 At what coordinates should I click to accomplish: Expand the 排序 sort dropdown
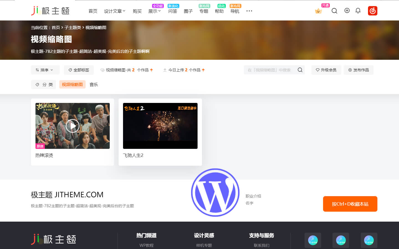coord(45,70)
